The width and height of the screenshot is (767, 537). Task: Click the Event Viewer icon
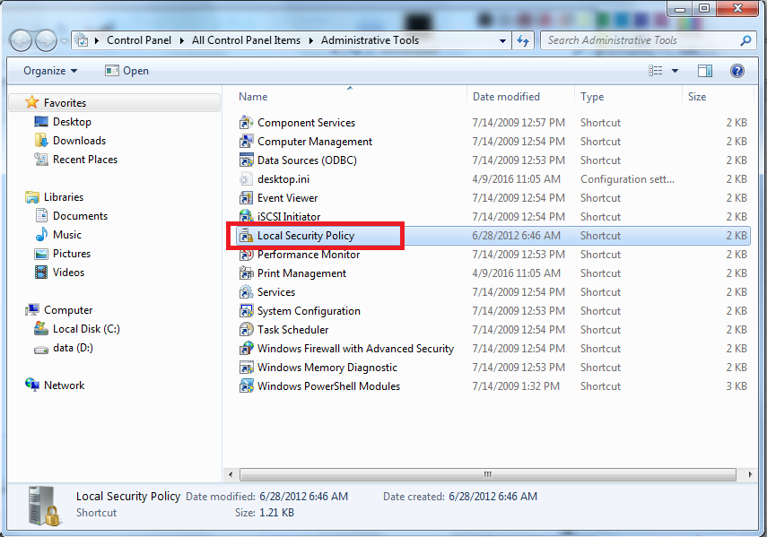(x=246, y=198)
